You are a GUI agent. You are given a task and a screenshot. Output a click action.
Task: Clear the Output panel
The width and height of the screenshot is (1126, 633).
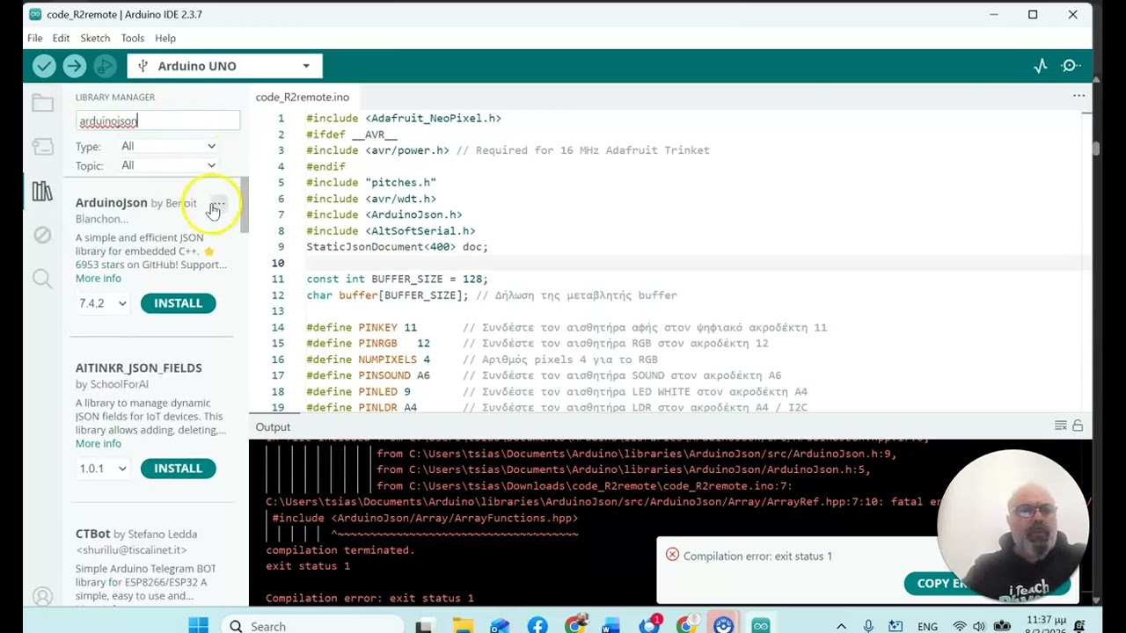[1061, 426]
